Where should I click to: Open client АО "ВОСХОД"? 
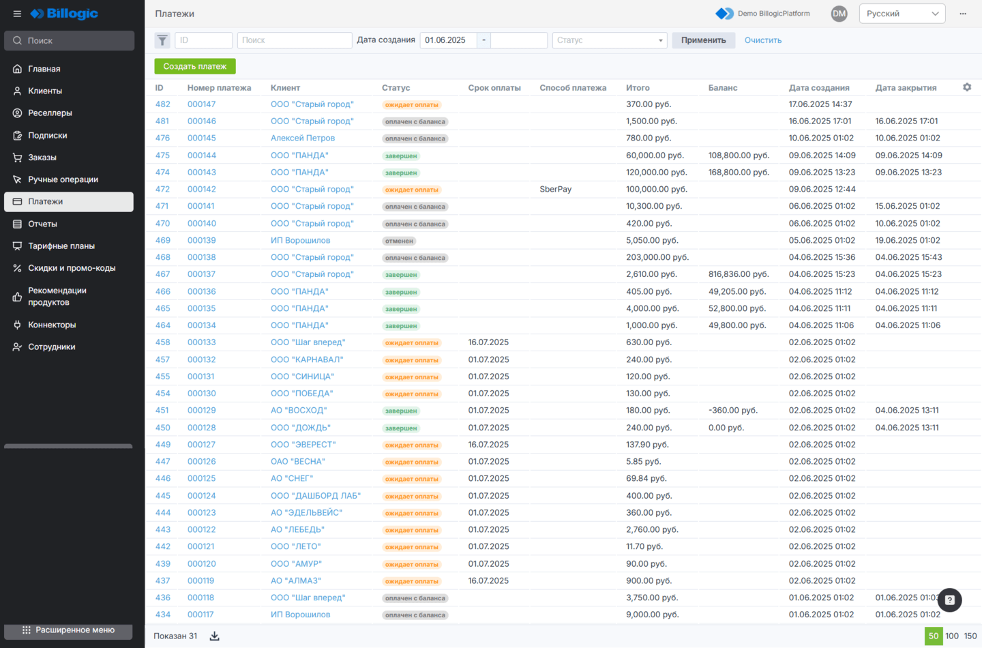tap(299, 410)
